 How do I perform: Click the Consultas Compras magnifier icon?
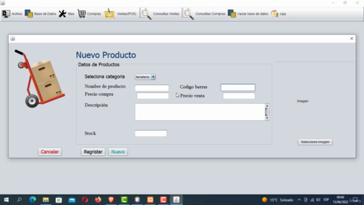click(x=188, y=14)
